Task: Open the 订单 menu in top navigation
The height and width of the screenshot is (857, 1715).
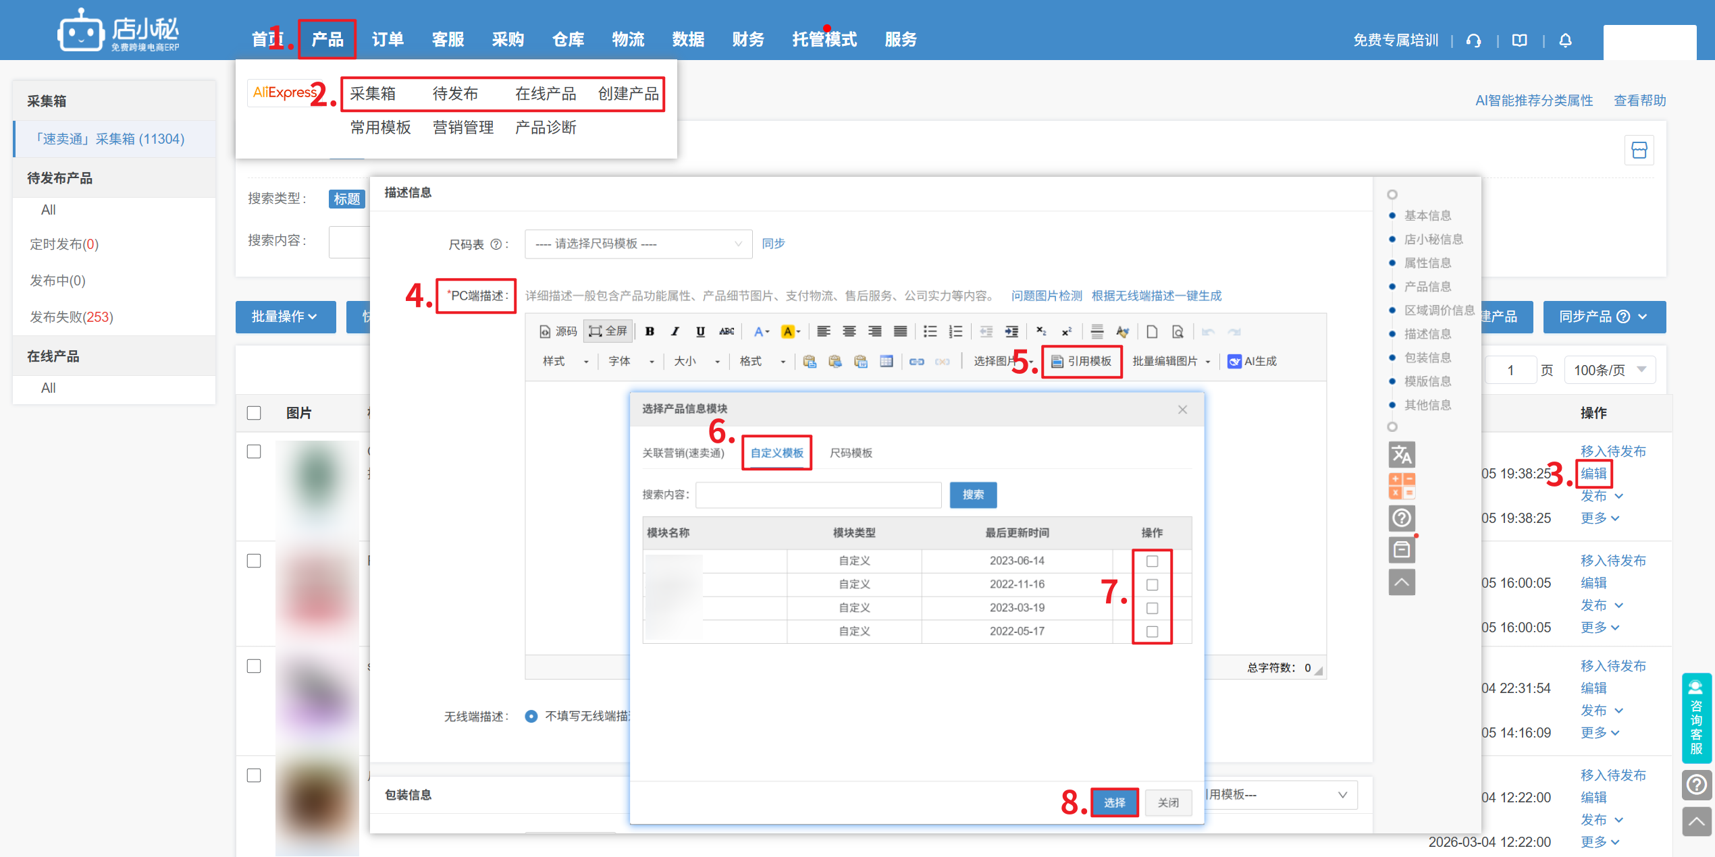Action: tap(388, 40)
